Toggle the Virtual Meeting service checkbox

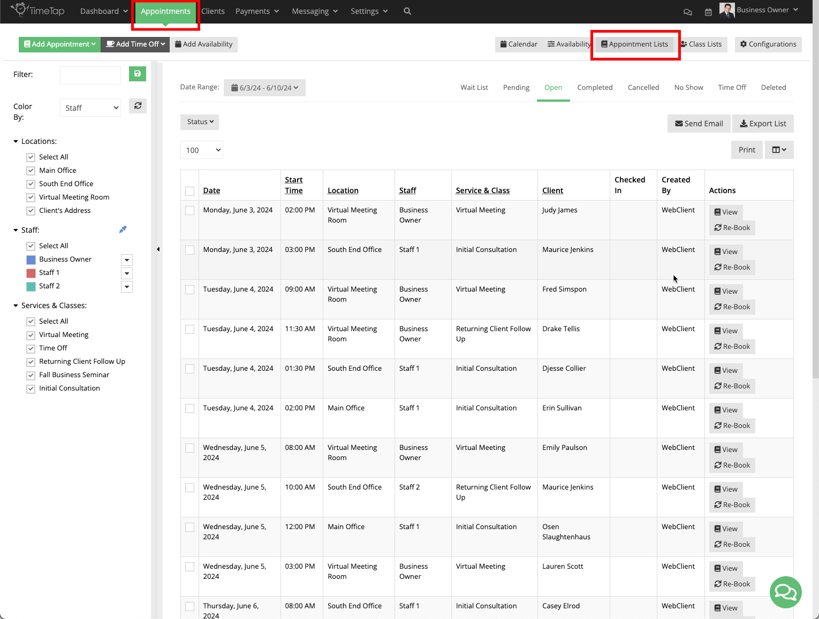click(x=31, y=335)
